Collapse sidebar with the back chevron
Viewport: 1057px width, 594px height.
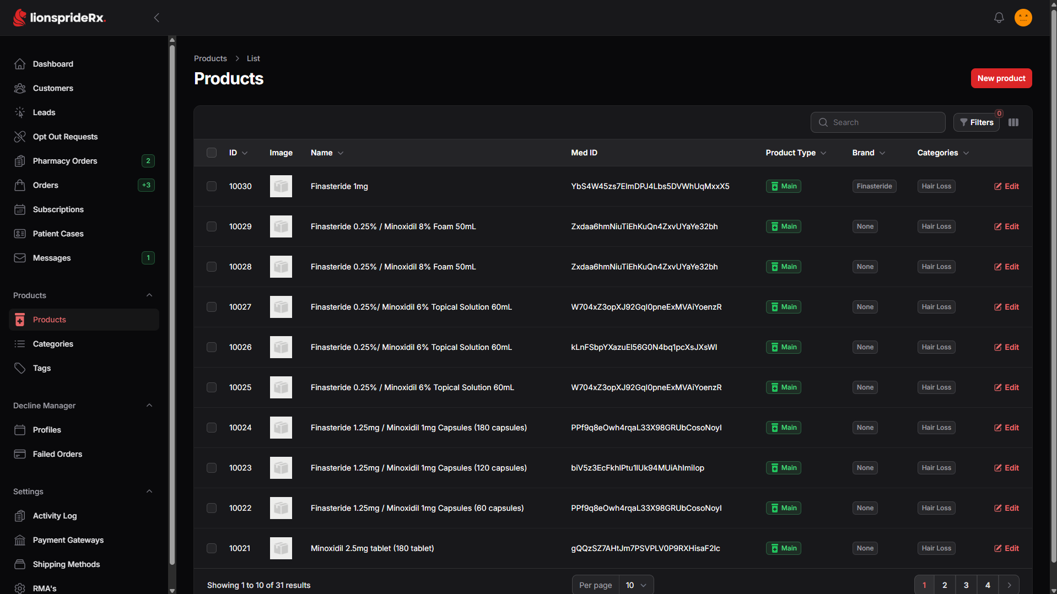[x=157, y=18]
